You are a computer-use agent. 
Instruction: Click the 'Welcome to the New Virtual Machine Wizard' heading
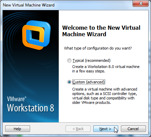click(x=101, y=31)
